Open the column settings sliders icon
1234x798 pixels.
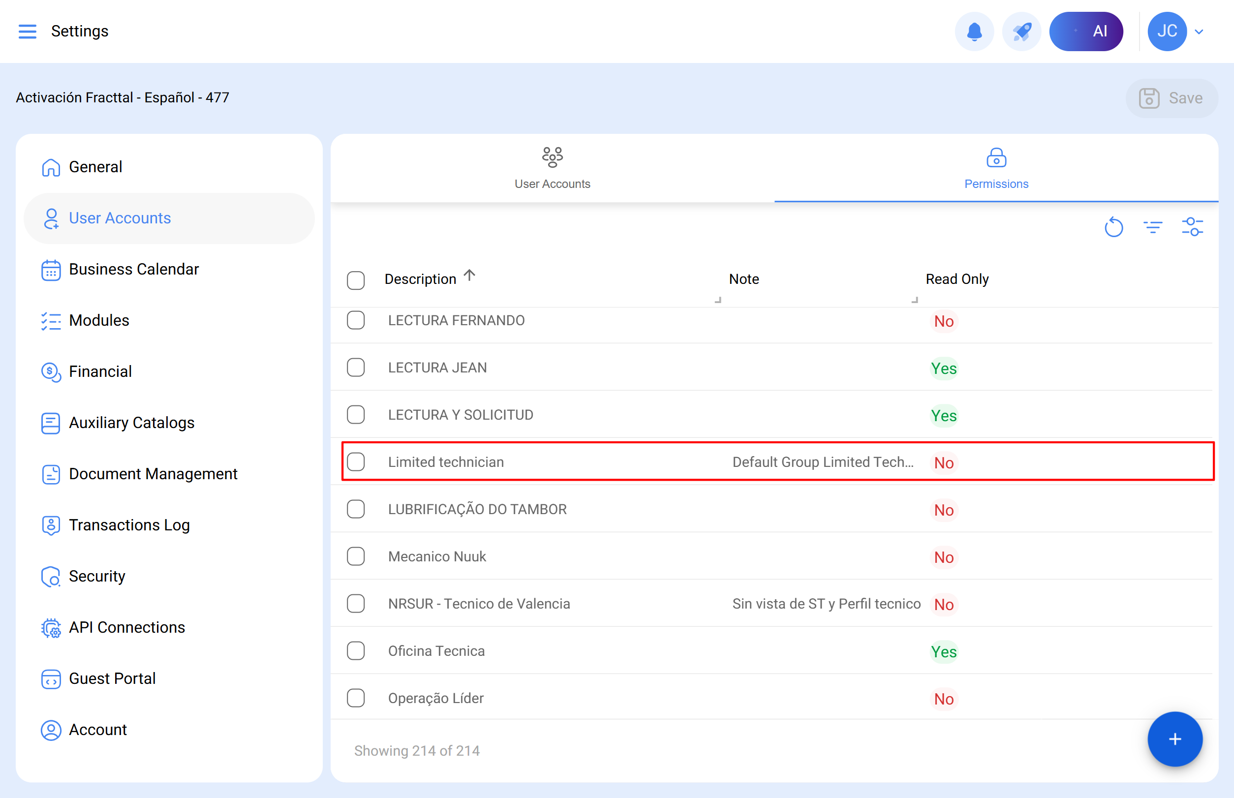tap(1193, 227)
